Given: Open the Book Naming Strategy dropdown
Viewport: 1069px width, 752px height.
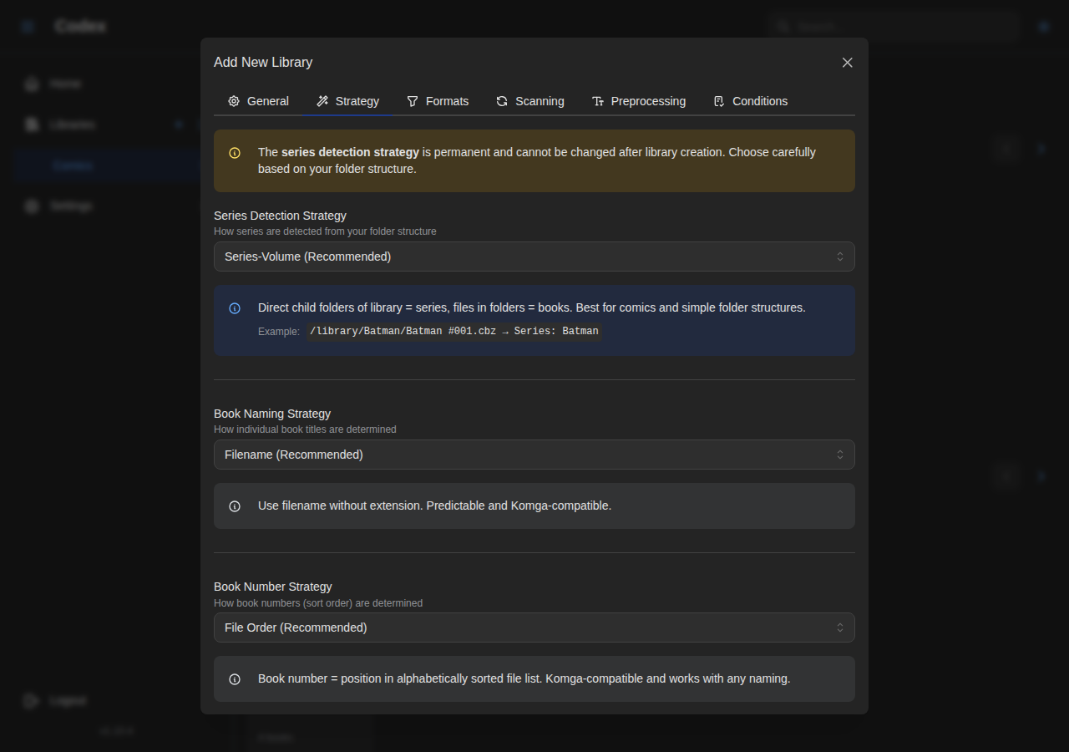Looking at the screenshot, I should coord(534,455).
